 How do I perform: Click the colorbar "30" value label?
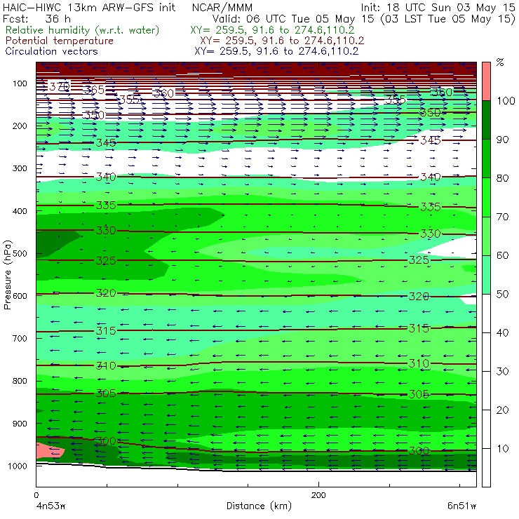[502, 371]
